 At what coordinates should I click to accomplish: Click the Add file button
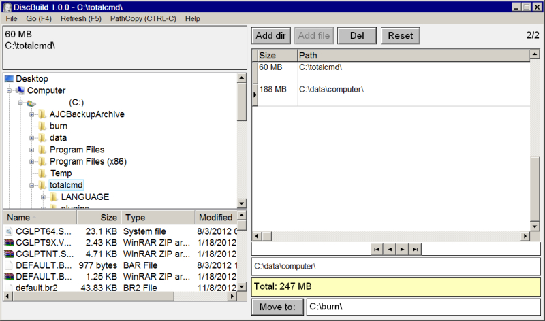tap(314, 36)
